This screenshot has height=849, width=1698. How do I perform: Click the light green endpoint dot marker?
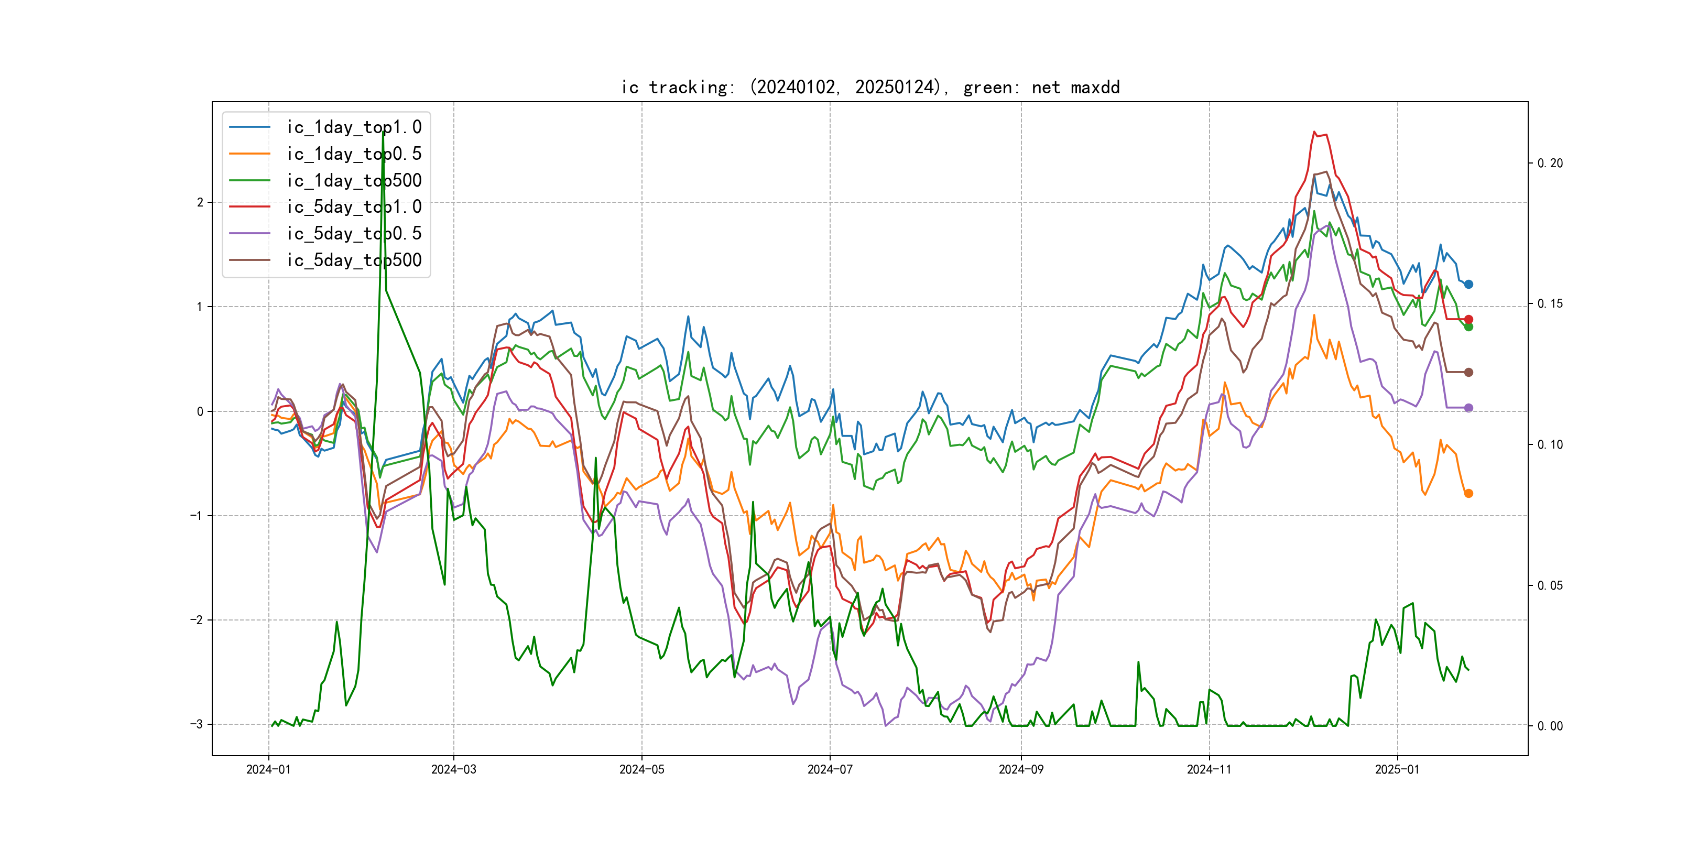tap(1468, 327)
